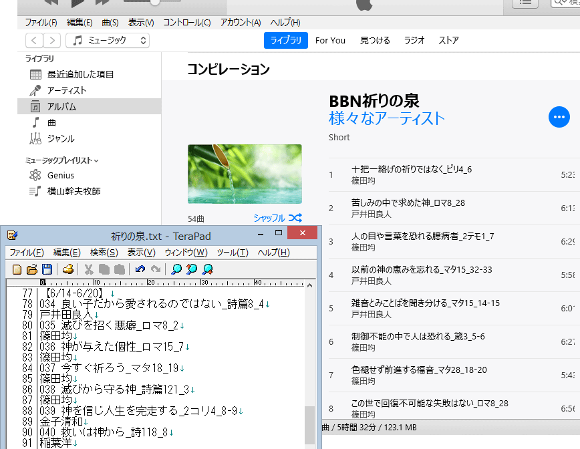This screenshot has width=580, height=449.
Task: Select track 雑音とみことばを聞き分ける_マタ15_14-15
Action: pos(454,309)
